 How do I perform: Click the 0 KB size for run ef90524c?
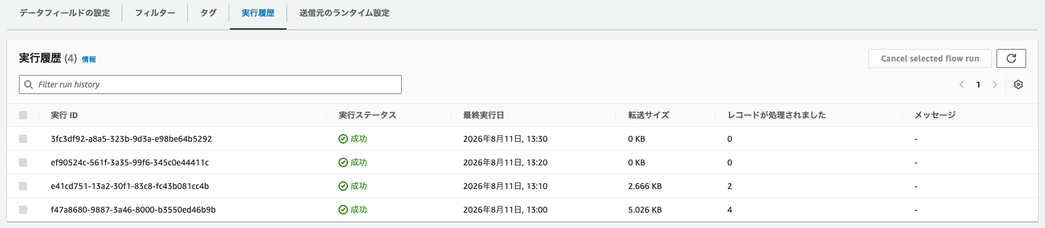(x=637, y=162)
